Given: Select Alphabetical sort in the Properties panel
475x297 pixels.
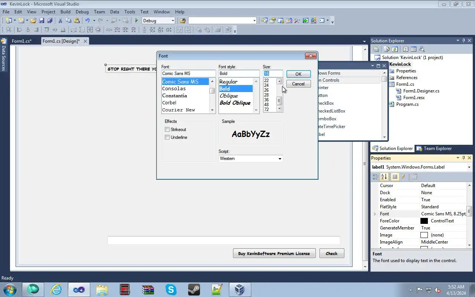Looking at the screenshot, I should coord(384,177).
